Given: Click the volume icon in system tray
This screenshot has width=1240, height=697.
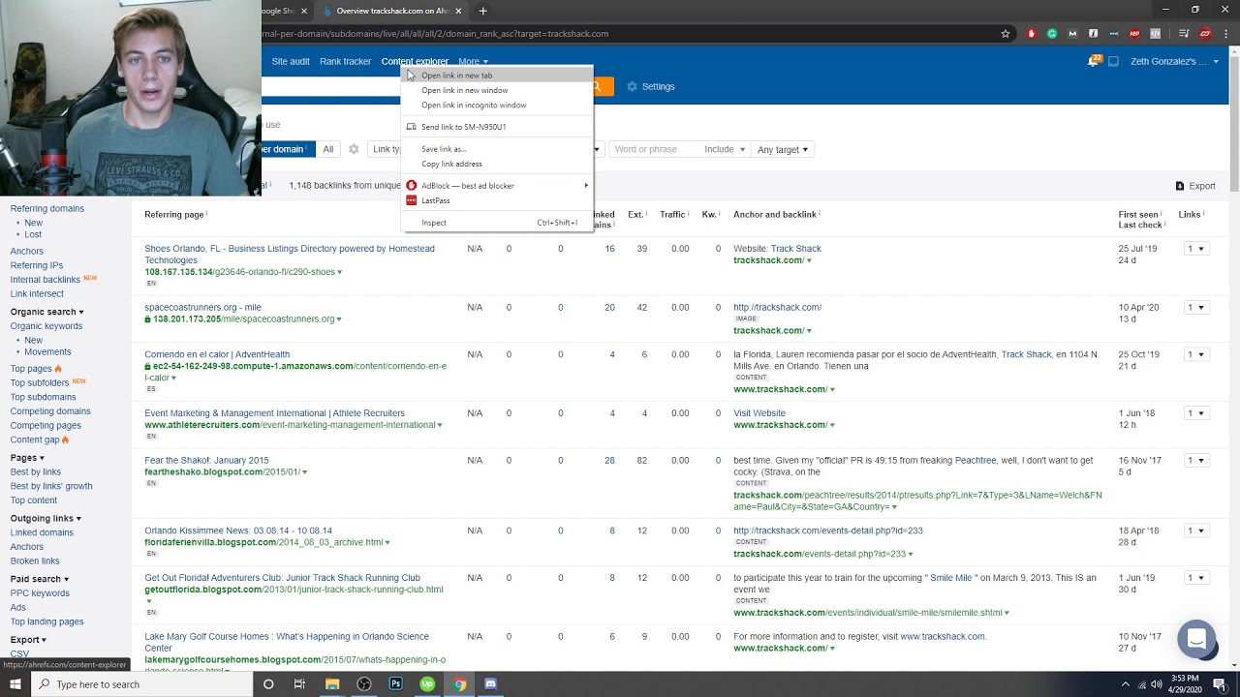Looking at the screenshot, I should [1157, 684].
